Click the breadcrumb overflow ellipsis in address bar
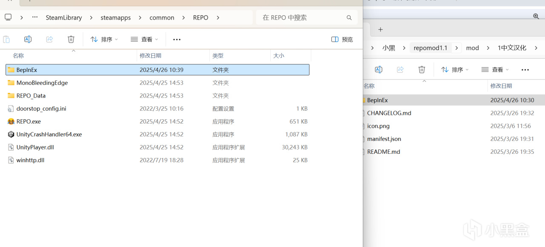This screenshot has height=247, width=545. click(x=35, y=17)
